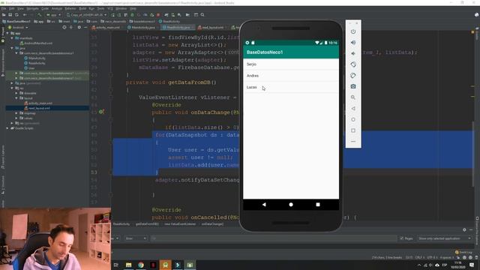
Task: Tap the phone's Recents navigation button
Action: click(x=318, y=205)
